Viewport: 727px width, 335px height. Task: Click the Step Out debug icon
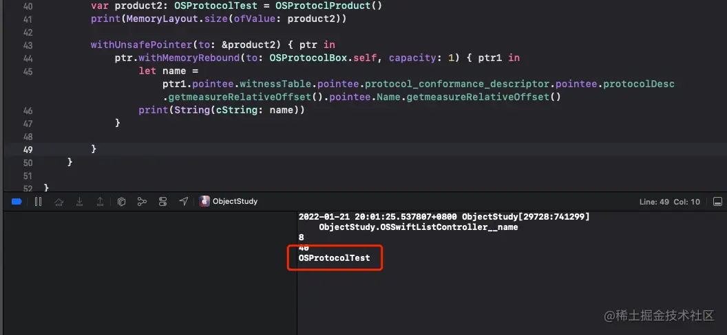click(x=100, y=201)
